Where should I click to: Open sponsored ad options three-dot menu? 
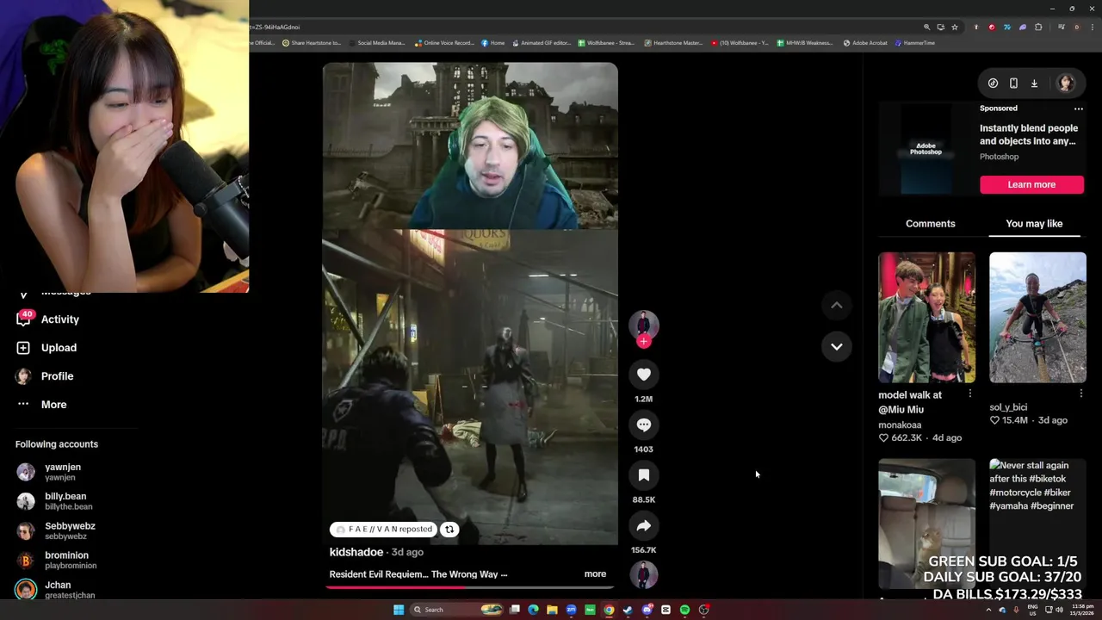pyautogui.click(x=1078, y=109)
